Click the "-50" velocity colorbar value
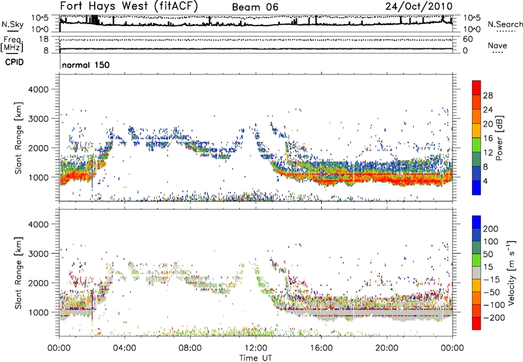The width and height of the screenshot is (523, 362). (492, 292)
